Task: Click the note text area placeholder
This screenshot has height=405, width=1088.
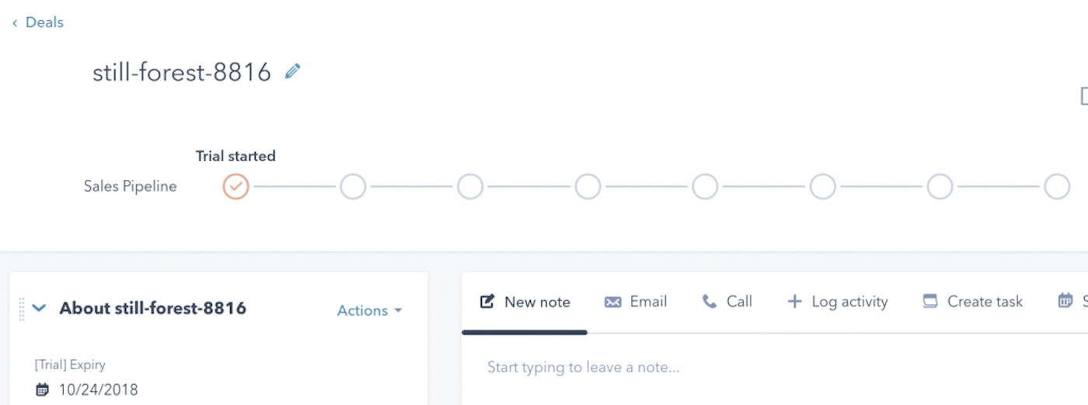Action: [584, 367]
